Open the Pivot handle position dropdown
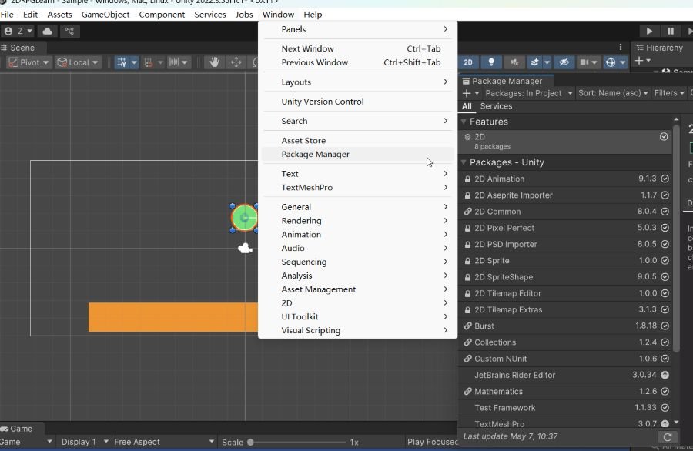693x451 pixels. [29, 63]
